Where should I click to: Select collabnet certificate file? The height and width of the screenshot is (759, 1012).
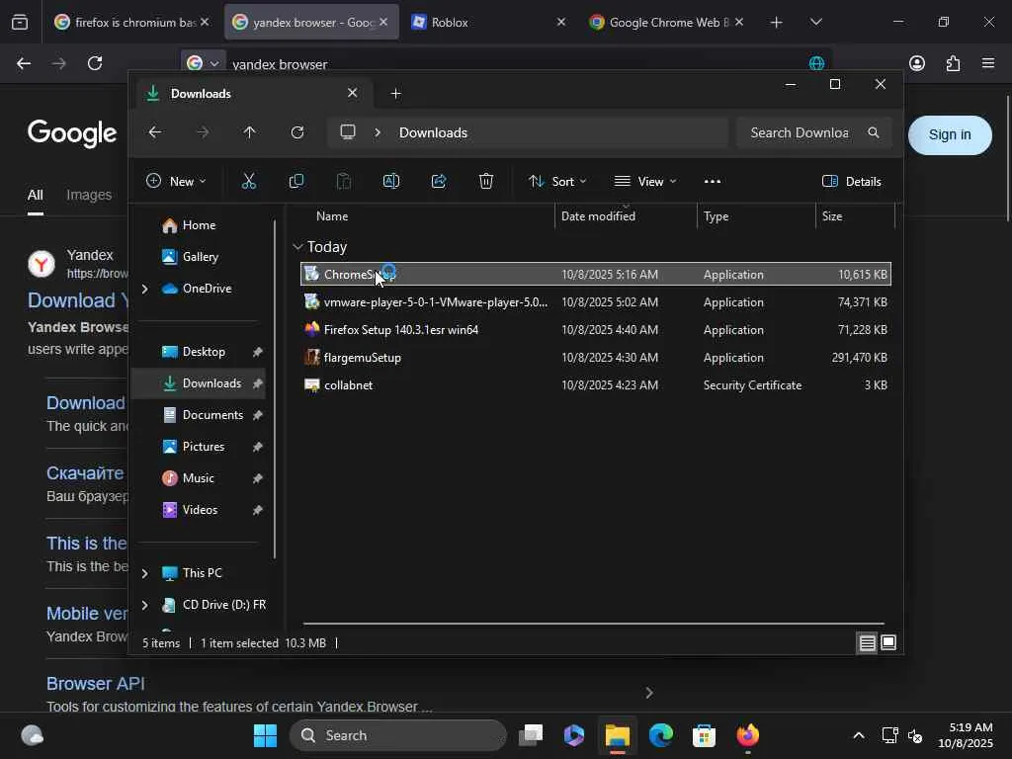point(596,385)
